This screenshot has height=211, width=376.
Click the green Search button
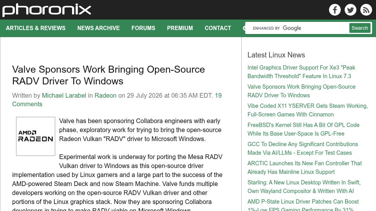click(360, 28)
